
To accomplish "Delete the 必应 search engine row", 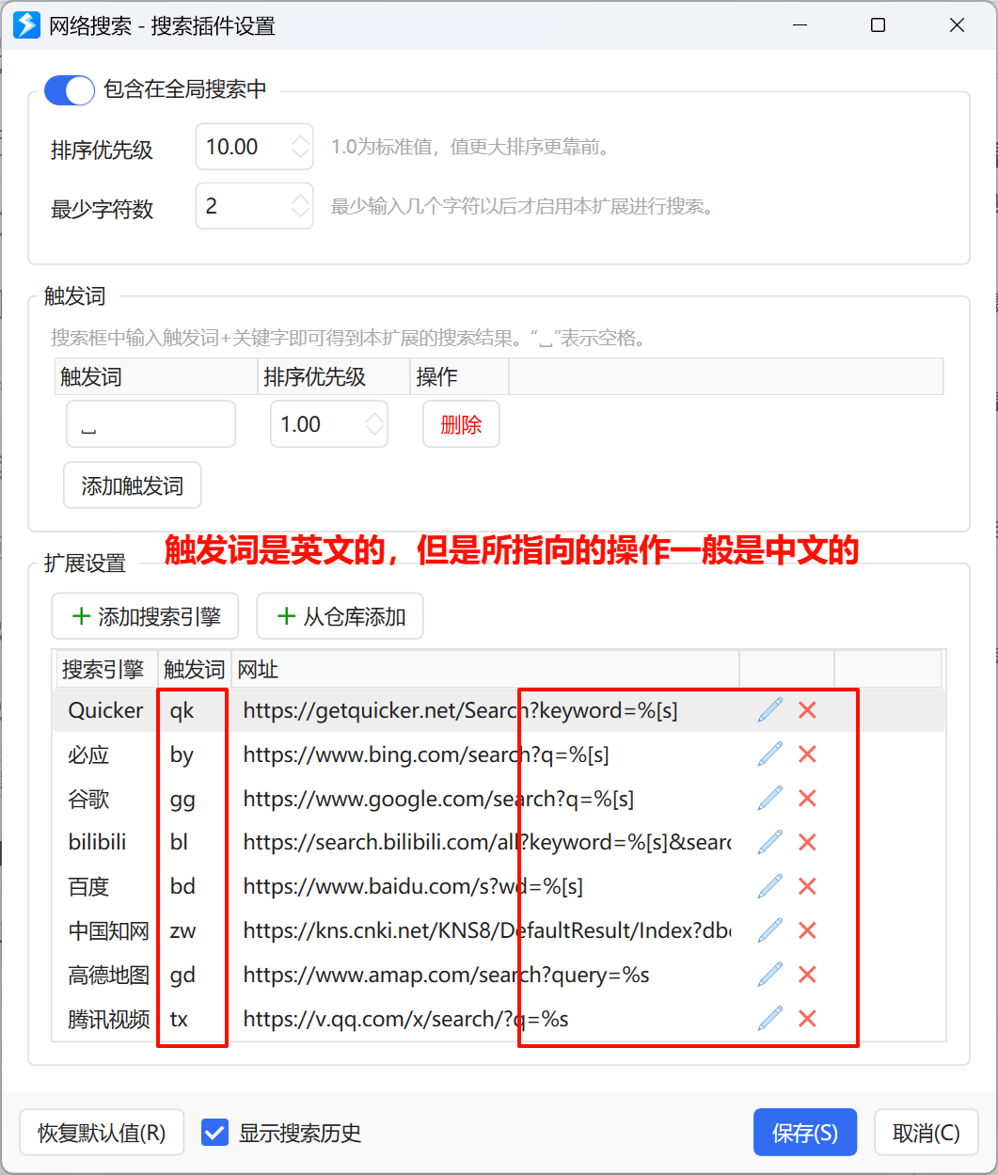I will [807, 754].
